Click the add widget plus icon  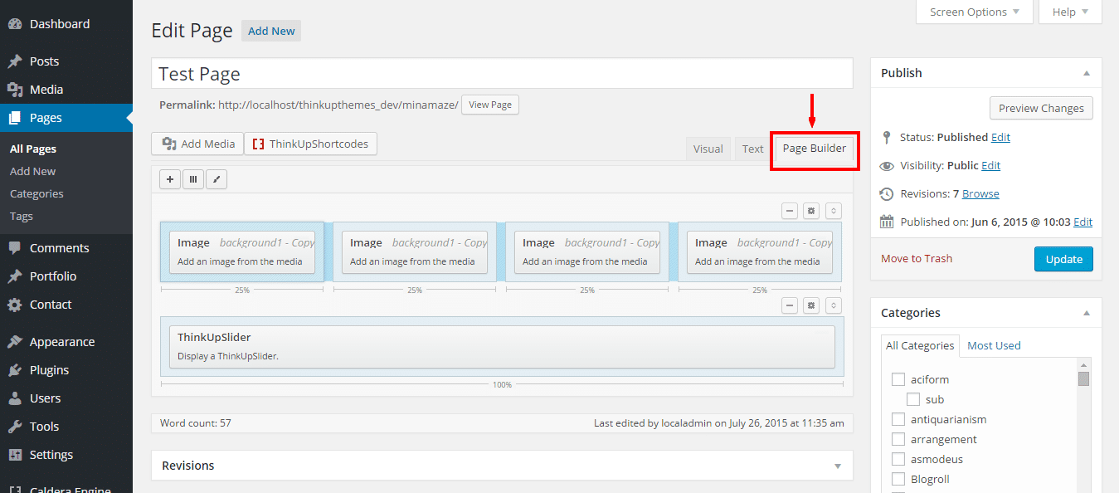click(170, 179)
